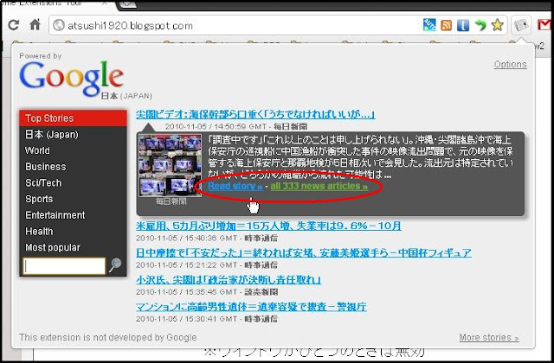This screenshot has width=554, height=363.
Task: Click the Google logo
Action: pos(71,78)
